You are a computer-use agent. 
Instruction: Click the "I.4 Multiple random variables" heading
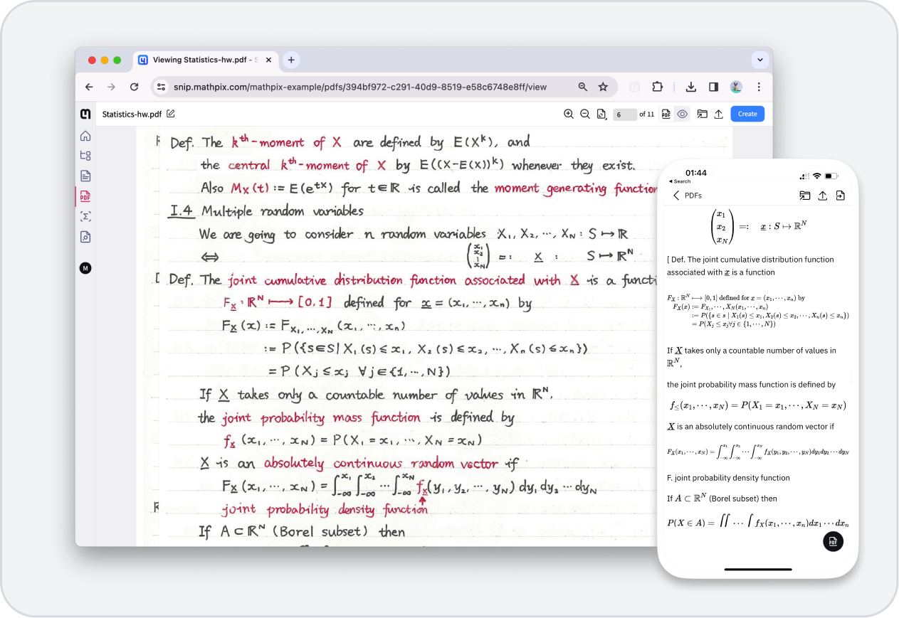pos(266,211)
